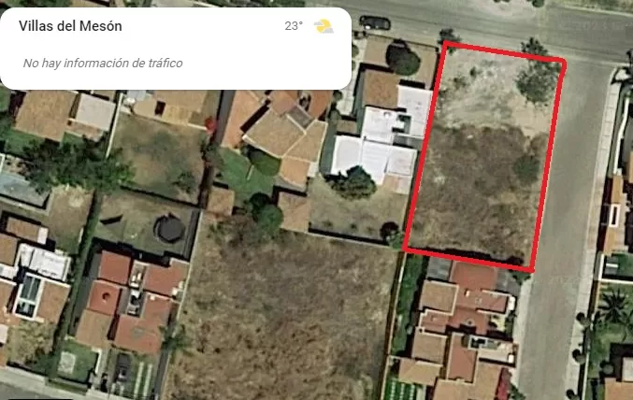The width and height of the screenshot is (633, 400).
Task: Click the 'No hay información de tráfico' text
Action: [x=103, y=63]
